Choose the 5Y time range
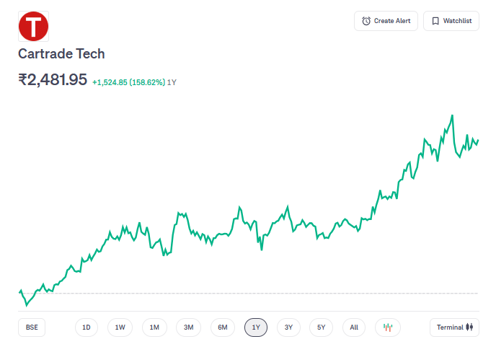The height and width of the screenshot is (352, 496). coord(321,327)
